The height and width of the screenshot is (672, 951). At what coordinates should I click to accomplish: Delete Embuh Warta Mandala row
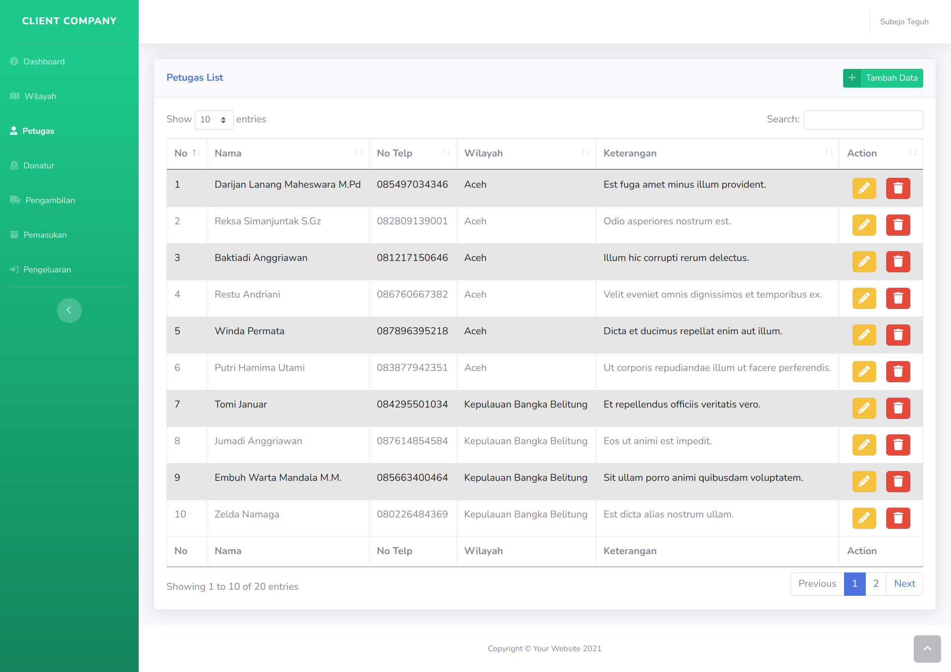(x=898, y=481)
